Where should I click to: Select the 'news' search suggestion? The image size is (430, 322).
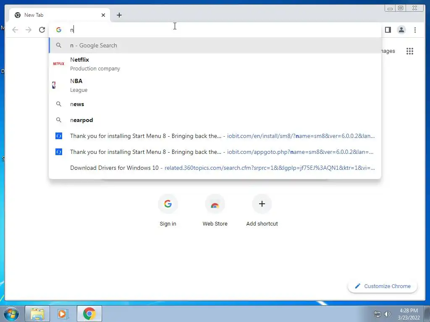[x=215, y=104]
